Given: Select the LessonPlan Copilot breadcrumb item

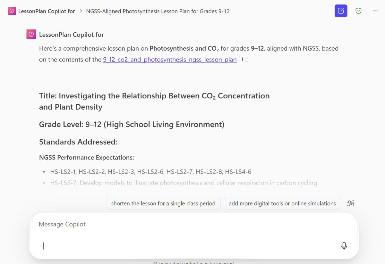Looking at the screenshot, I should tap(47, 11).
